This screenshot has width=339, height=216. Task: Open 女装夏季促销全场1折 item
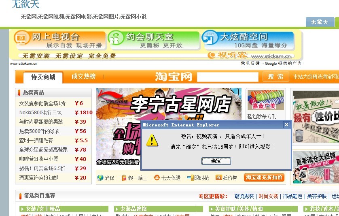tap(42, 103)
